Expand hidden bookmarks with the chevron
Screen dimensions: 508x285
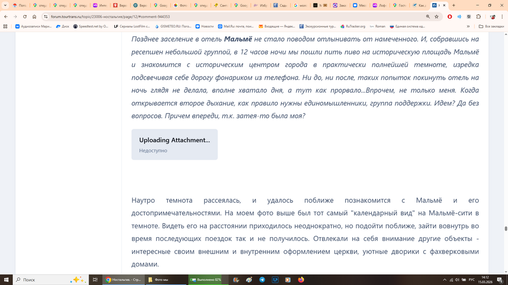click(x=468, y=26)
